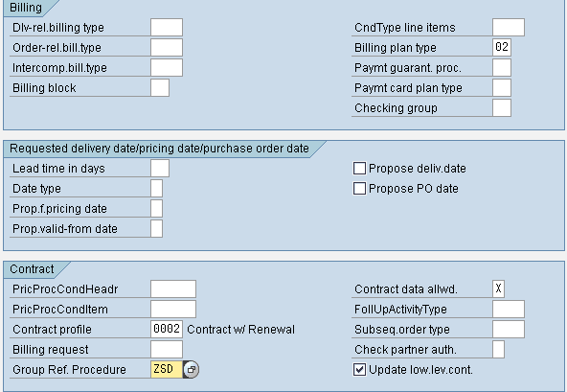This screenshot has width=567, height=392.
Task: Tick the Propose PO date checkbox
Action: (359, 189)
